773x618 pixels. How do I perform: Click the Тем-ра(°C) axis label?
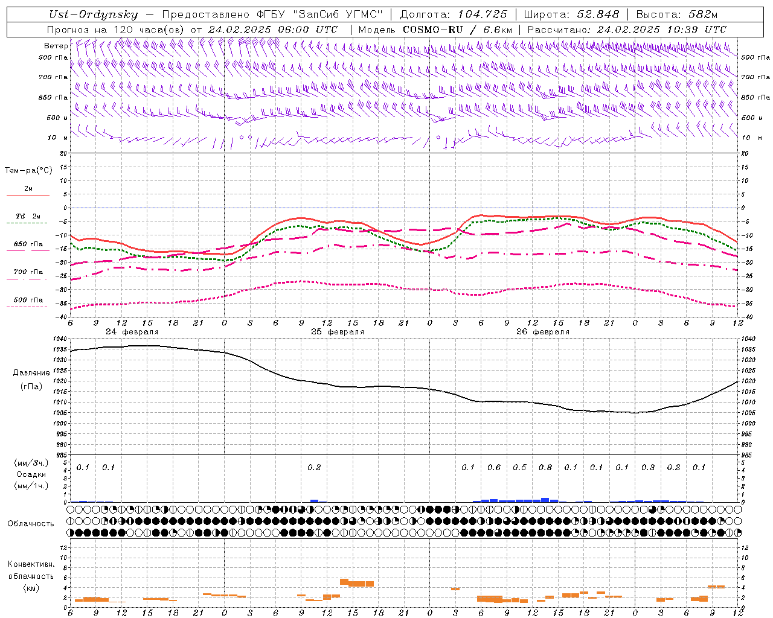[28, 171]
